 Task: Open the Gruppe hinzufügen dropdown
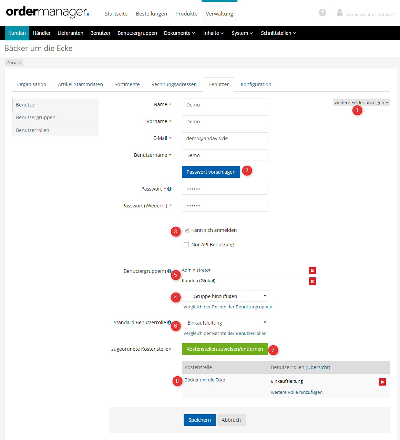coord(225,296)
